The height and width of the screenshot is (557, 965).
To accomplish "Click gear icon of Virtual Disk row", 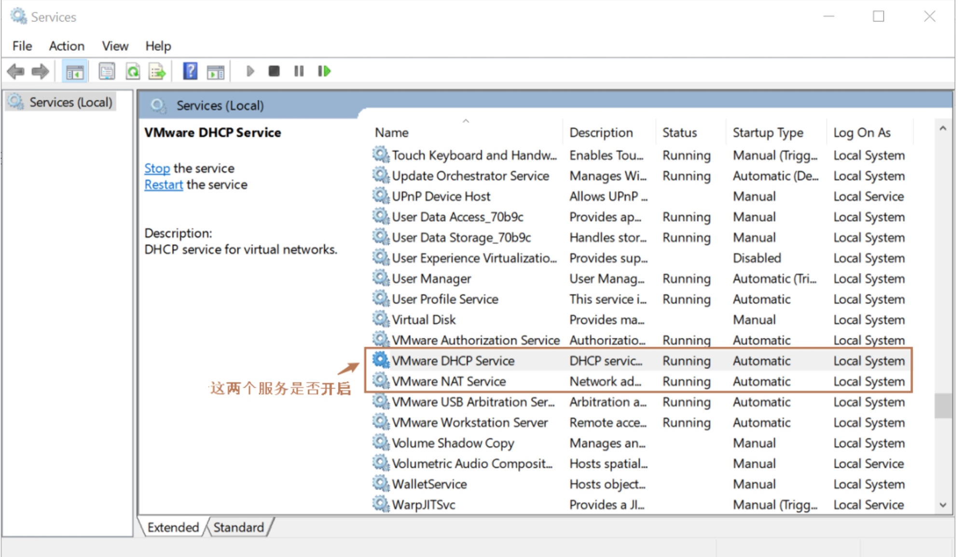I will pos(381,319).
